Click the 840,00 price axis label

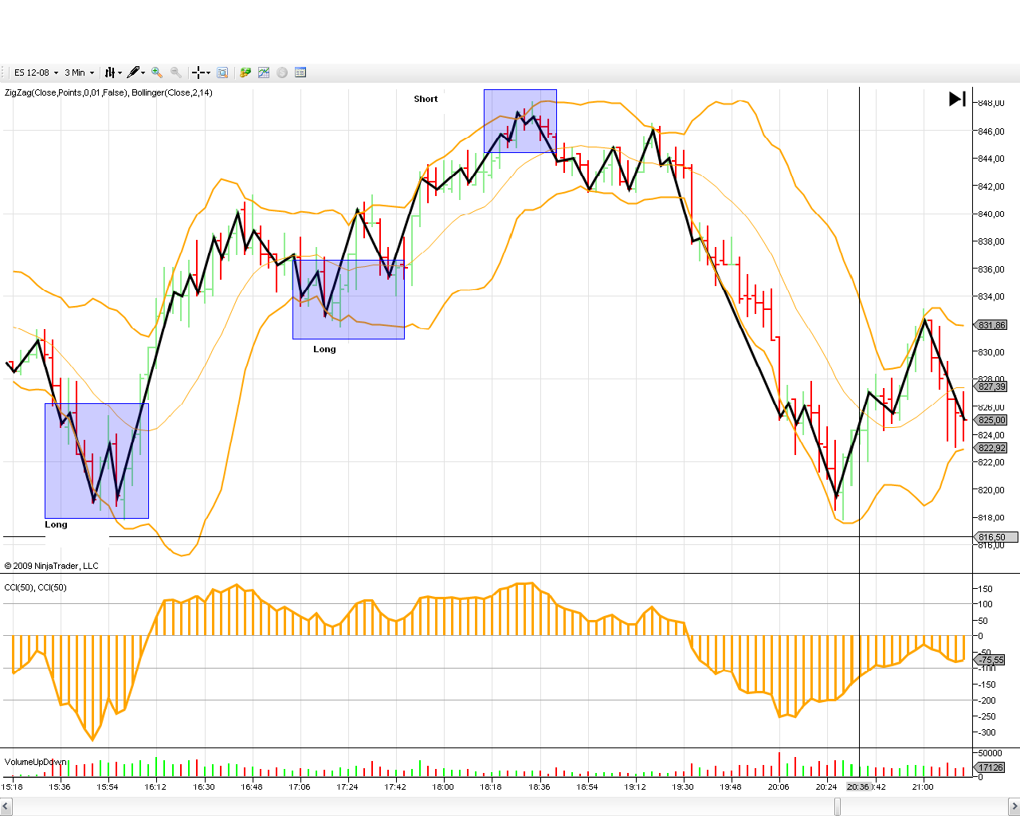(991, 214)
